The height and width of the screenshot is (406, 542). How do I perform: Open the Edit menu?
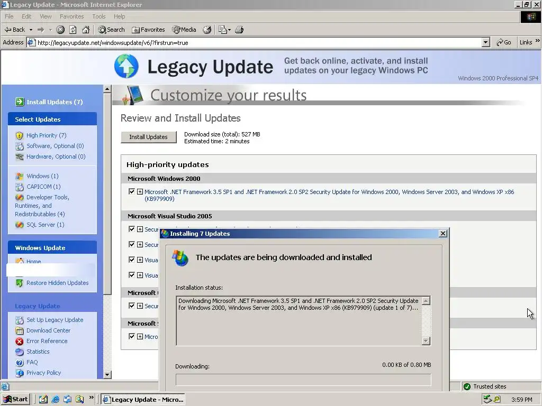click(x=26, y=16)
